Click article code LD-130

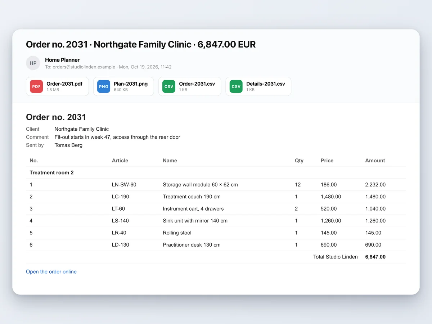121,245
